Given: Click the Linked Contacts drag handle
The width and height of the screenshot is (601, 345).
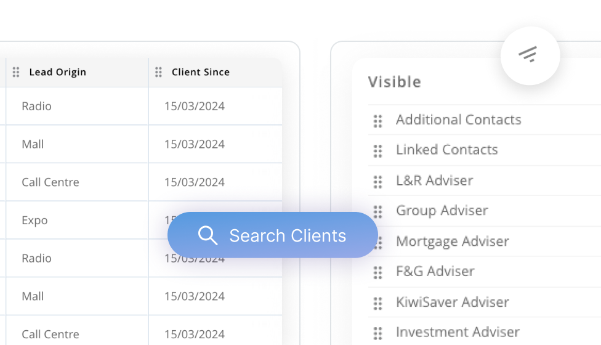Looking at the screenshot, I should (378, 151).
